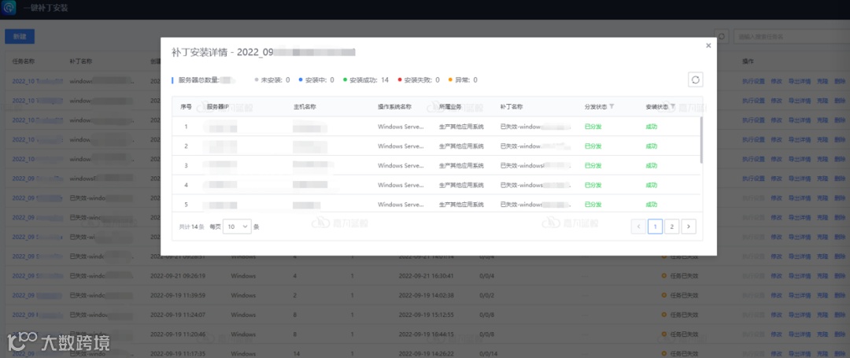Click 克隆 for the 2022-09-21 09:26:19 task
Screen dimensions: 850x358
(x=822, y=275)
